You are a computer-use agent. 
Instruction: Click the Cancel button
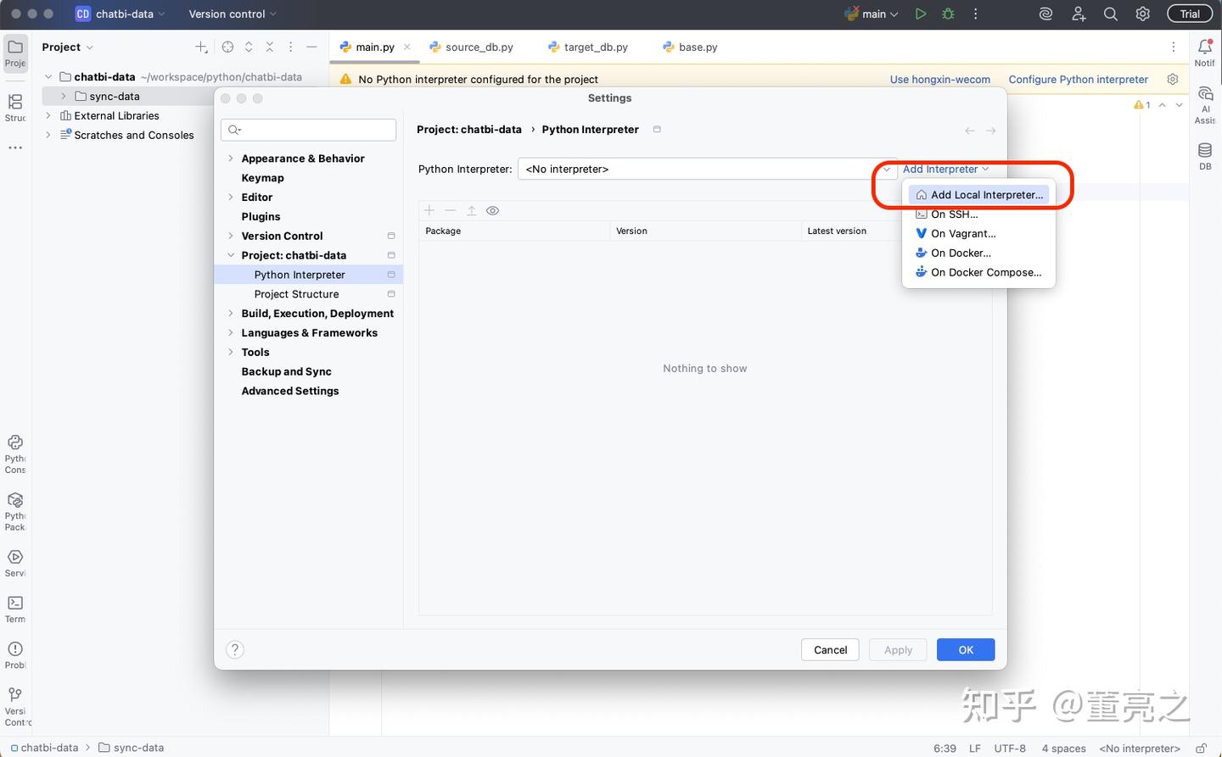[x=830, y=650]
